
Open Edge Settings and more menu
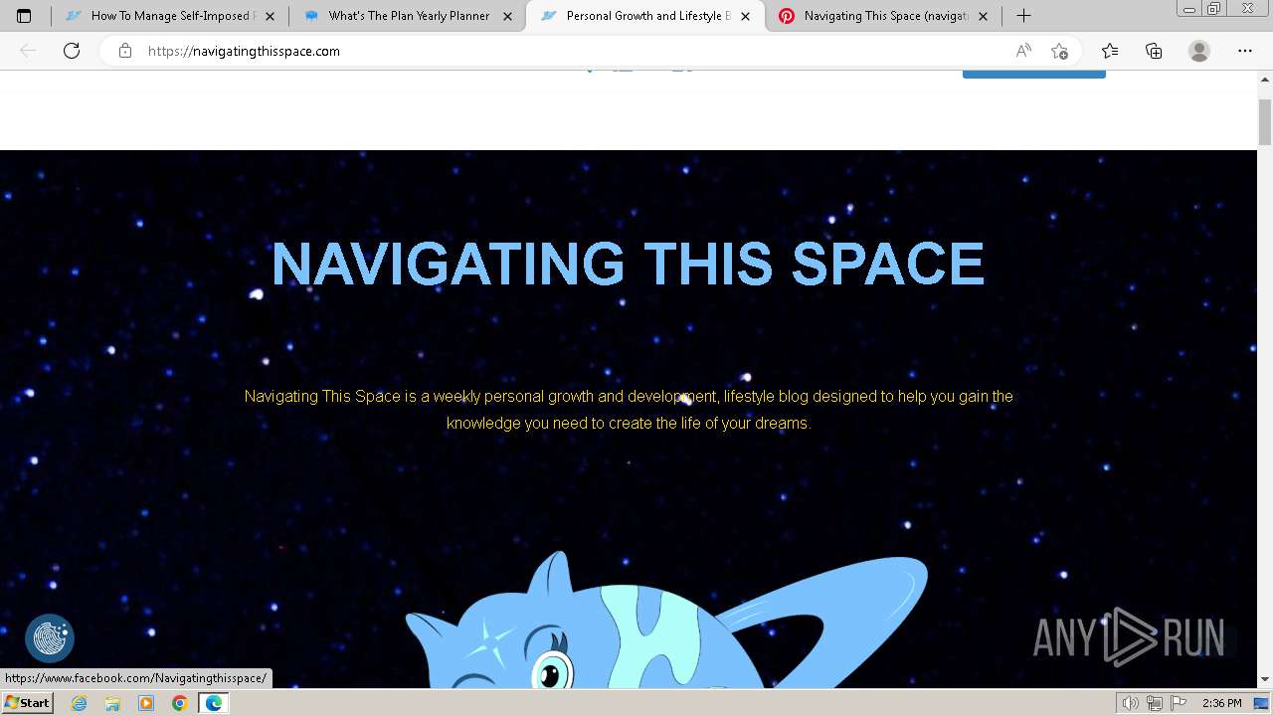pyautogui.click(x=1245, y=51)
